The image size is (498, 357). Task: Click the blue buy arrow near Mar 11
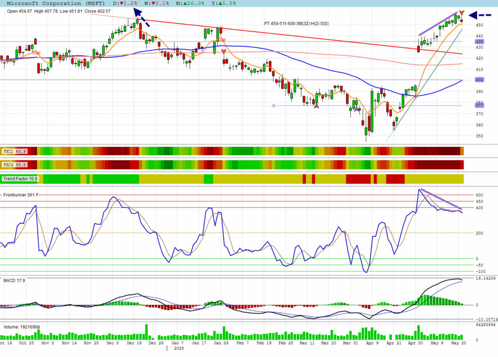[316, 106]
